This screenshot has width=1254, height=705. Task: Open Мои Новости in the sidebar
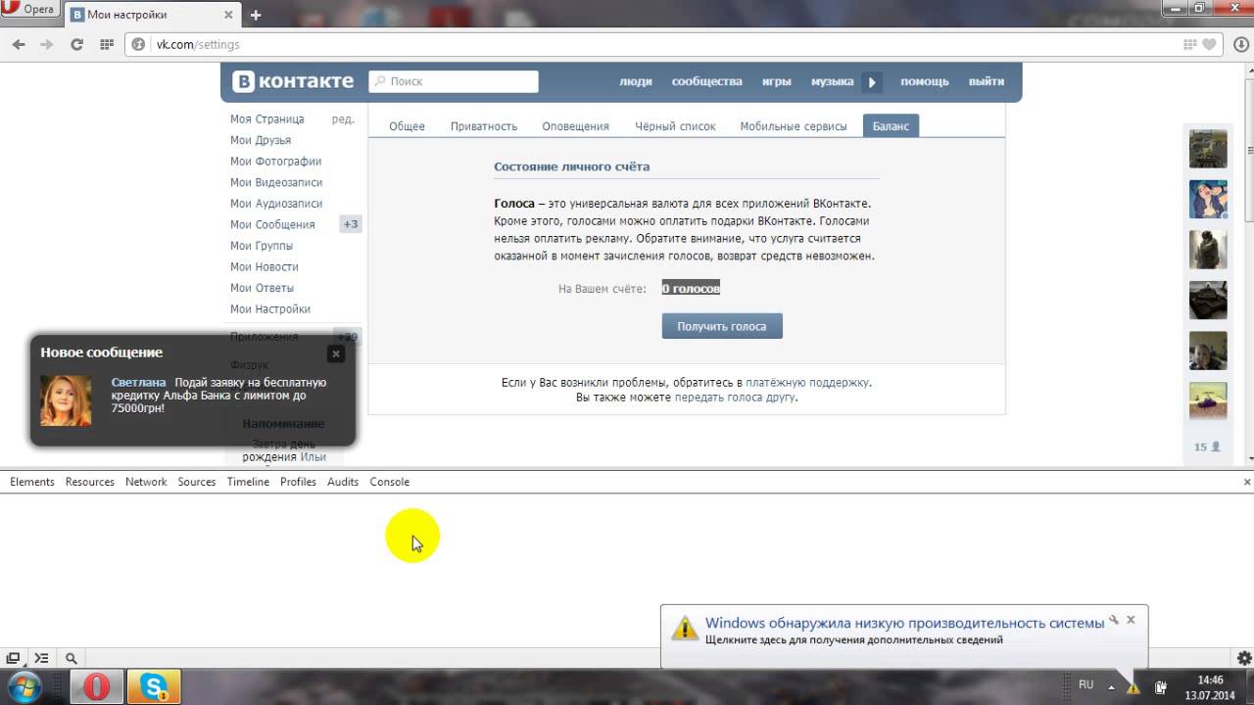265,266
